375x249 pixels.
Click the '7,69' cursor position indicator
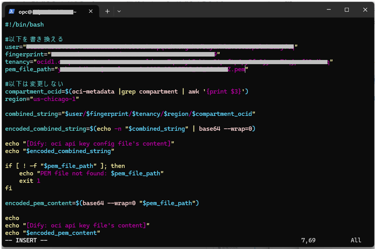click(x=308, y=240)
